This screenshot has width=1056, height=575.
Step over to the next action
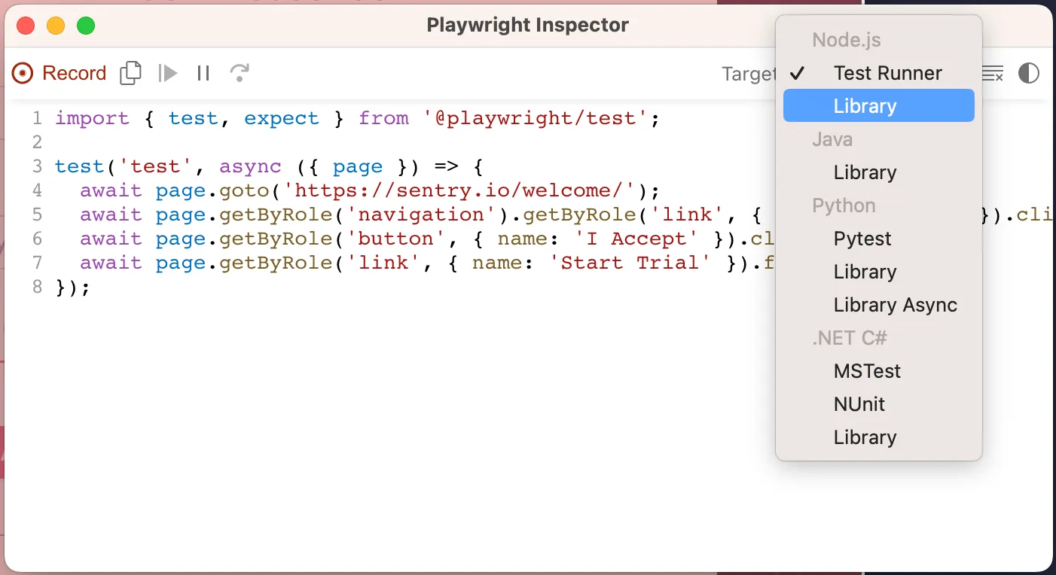point(239,72)
